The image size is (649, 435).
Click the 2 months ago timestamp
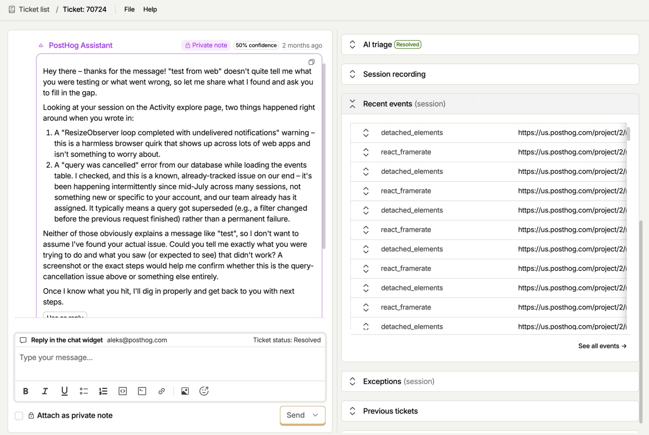(302, 45)
